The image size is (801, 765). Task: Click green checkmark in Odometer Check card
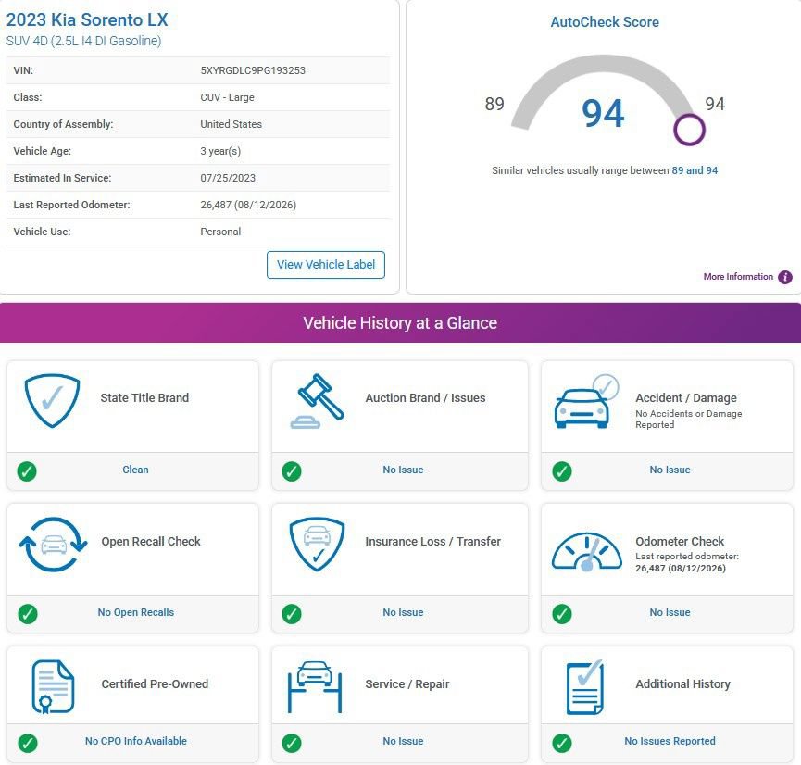562,614
